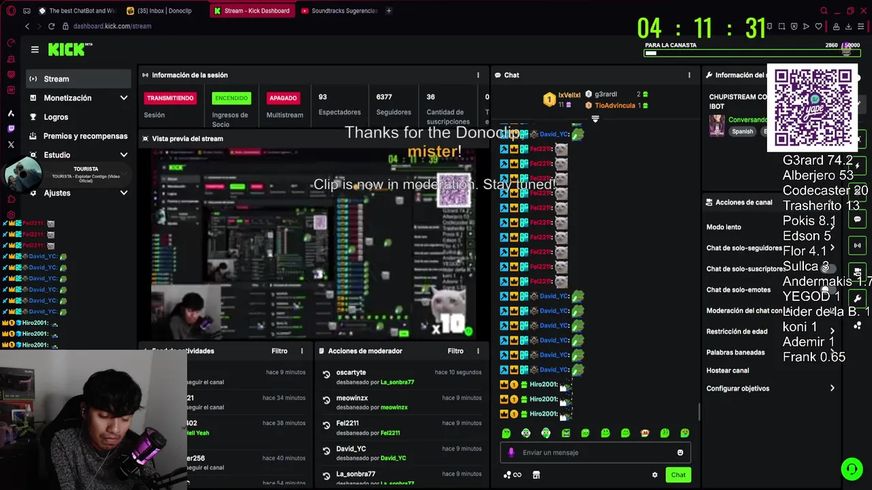Click the purple microphone icon in chat
The image size is (872, 490).
(512, 453)
